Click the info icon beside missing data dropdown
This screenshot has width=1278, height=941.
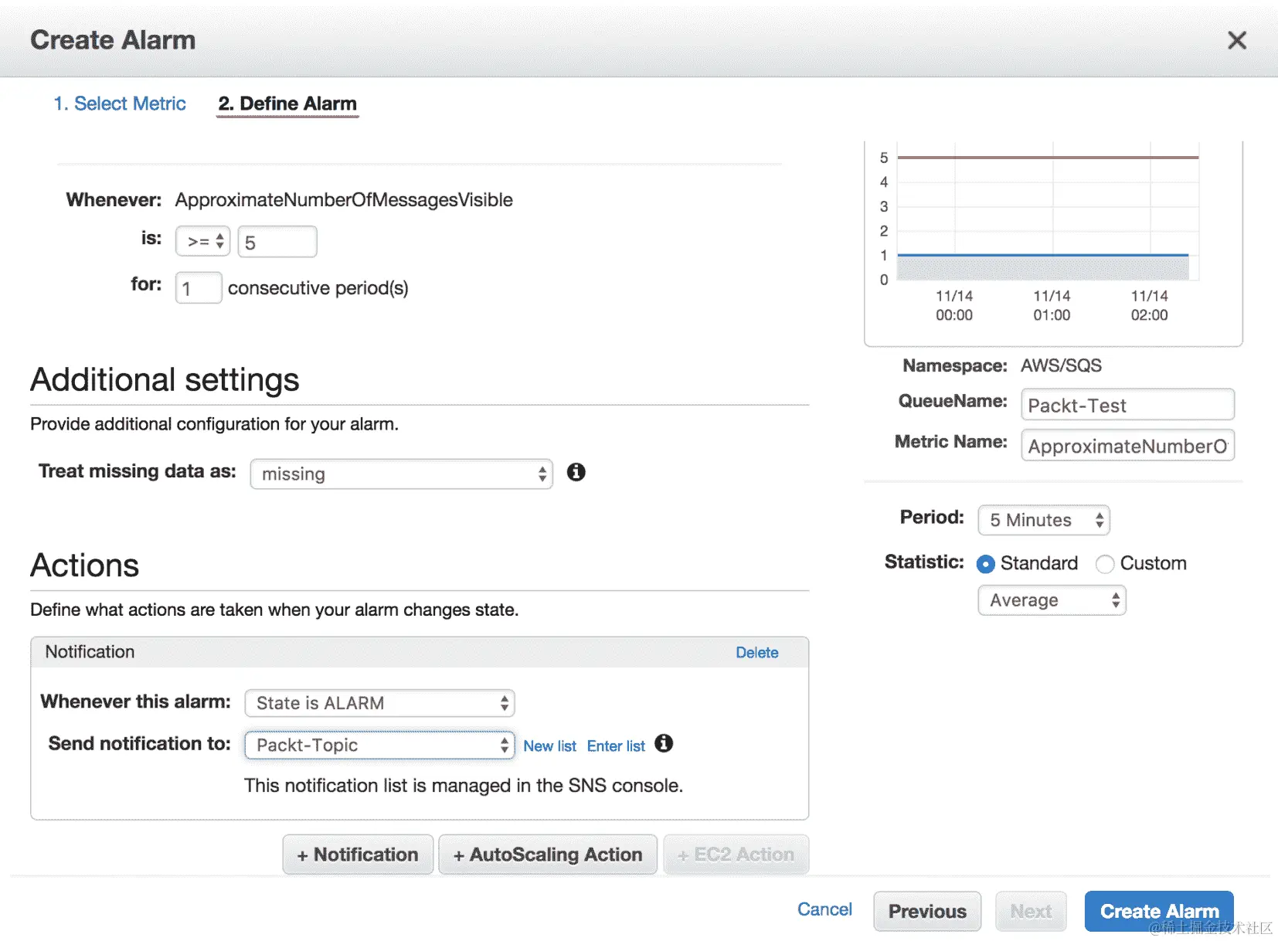tap(576, 472)
